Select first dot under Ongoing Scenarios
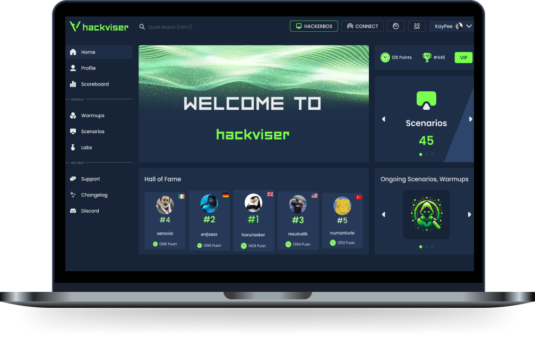Viewport: 535px width, 337px height. pyautogui.click(x=421, y=247)
